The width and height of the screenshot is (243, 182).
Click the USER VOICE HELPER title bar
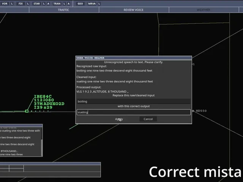point(134,58)
